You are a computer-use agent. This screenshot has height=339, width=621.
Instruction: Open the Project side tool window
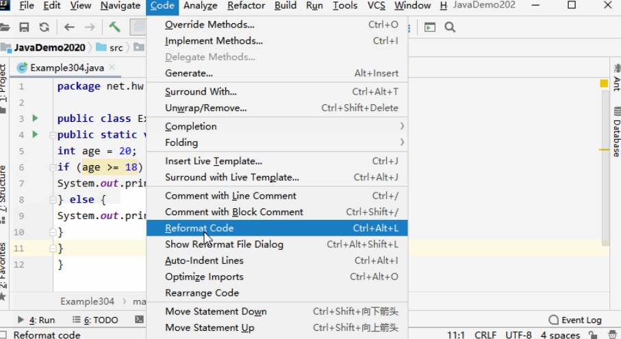point(3,88)
